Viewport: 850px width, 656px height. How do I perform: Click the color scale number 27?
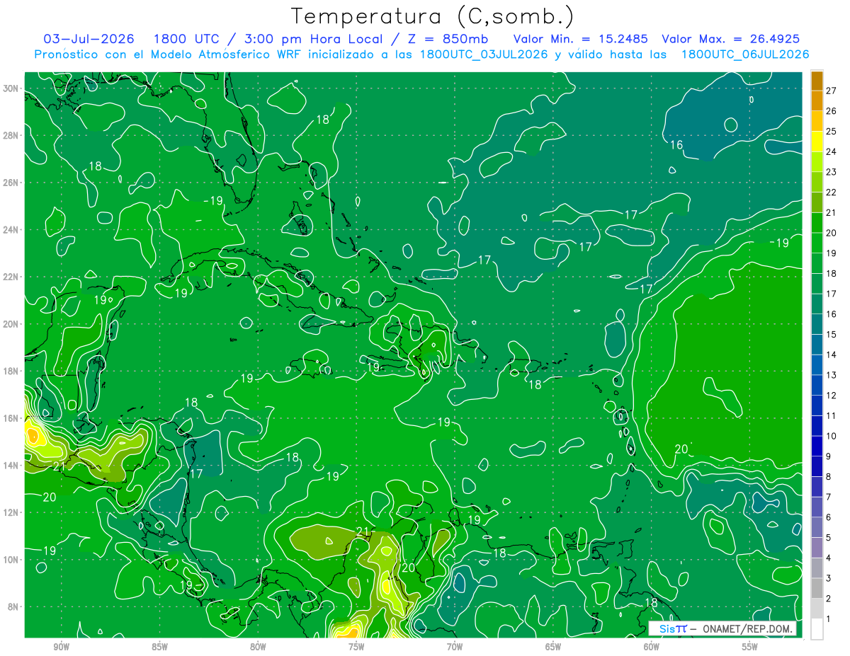(x=831, y=90)
